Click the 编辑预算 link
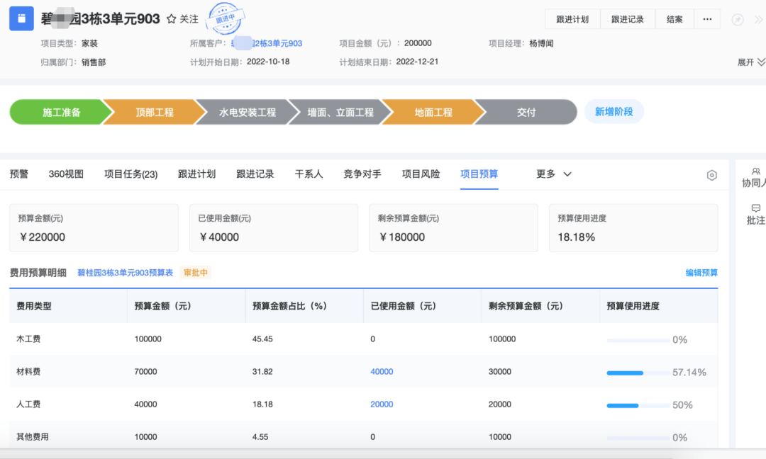The image size is (766, 459). 701,273
